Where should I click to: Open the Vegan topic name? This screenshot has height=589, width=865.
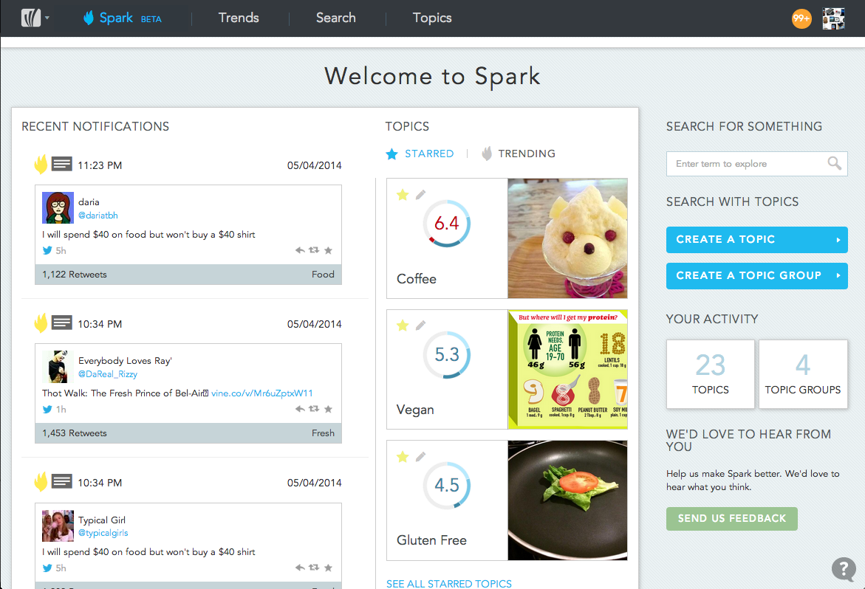(415, 410)
